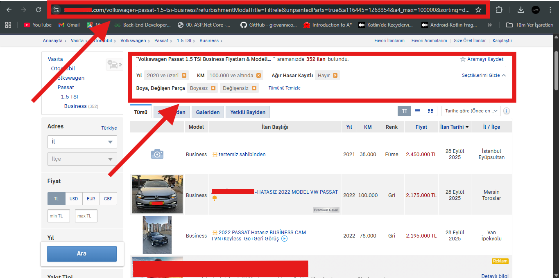
Task: Play video icon on 2022 Passat listing
Action: point(284,239)
